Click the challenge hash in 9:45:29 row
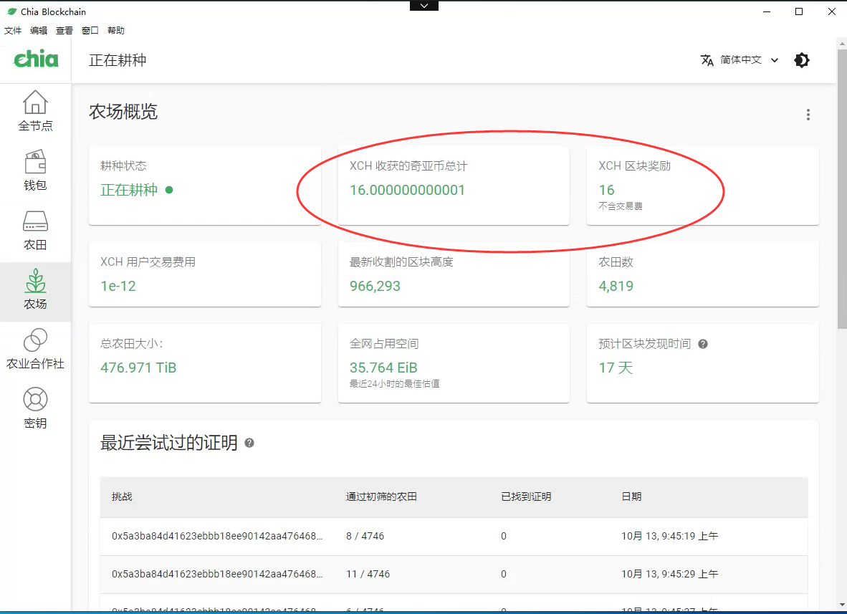Screen dimensions: 847x614 pos(217,574)
